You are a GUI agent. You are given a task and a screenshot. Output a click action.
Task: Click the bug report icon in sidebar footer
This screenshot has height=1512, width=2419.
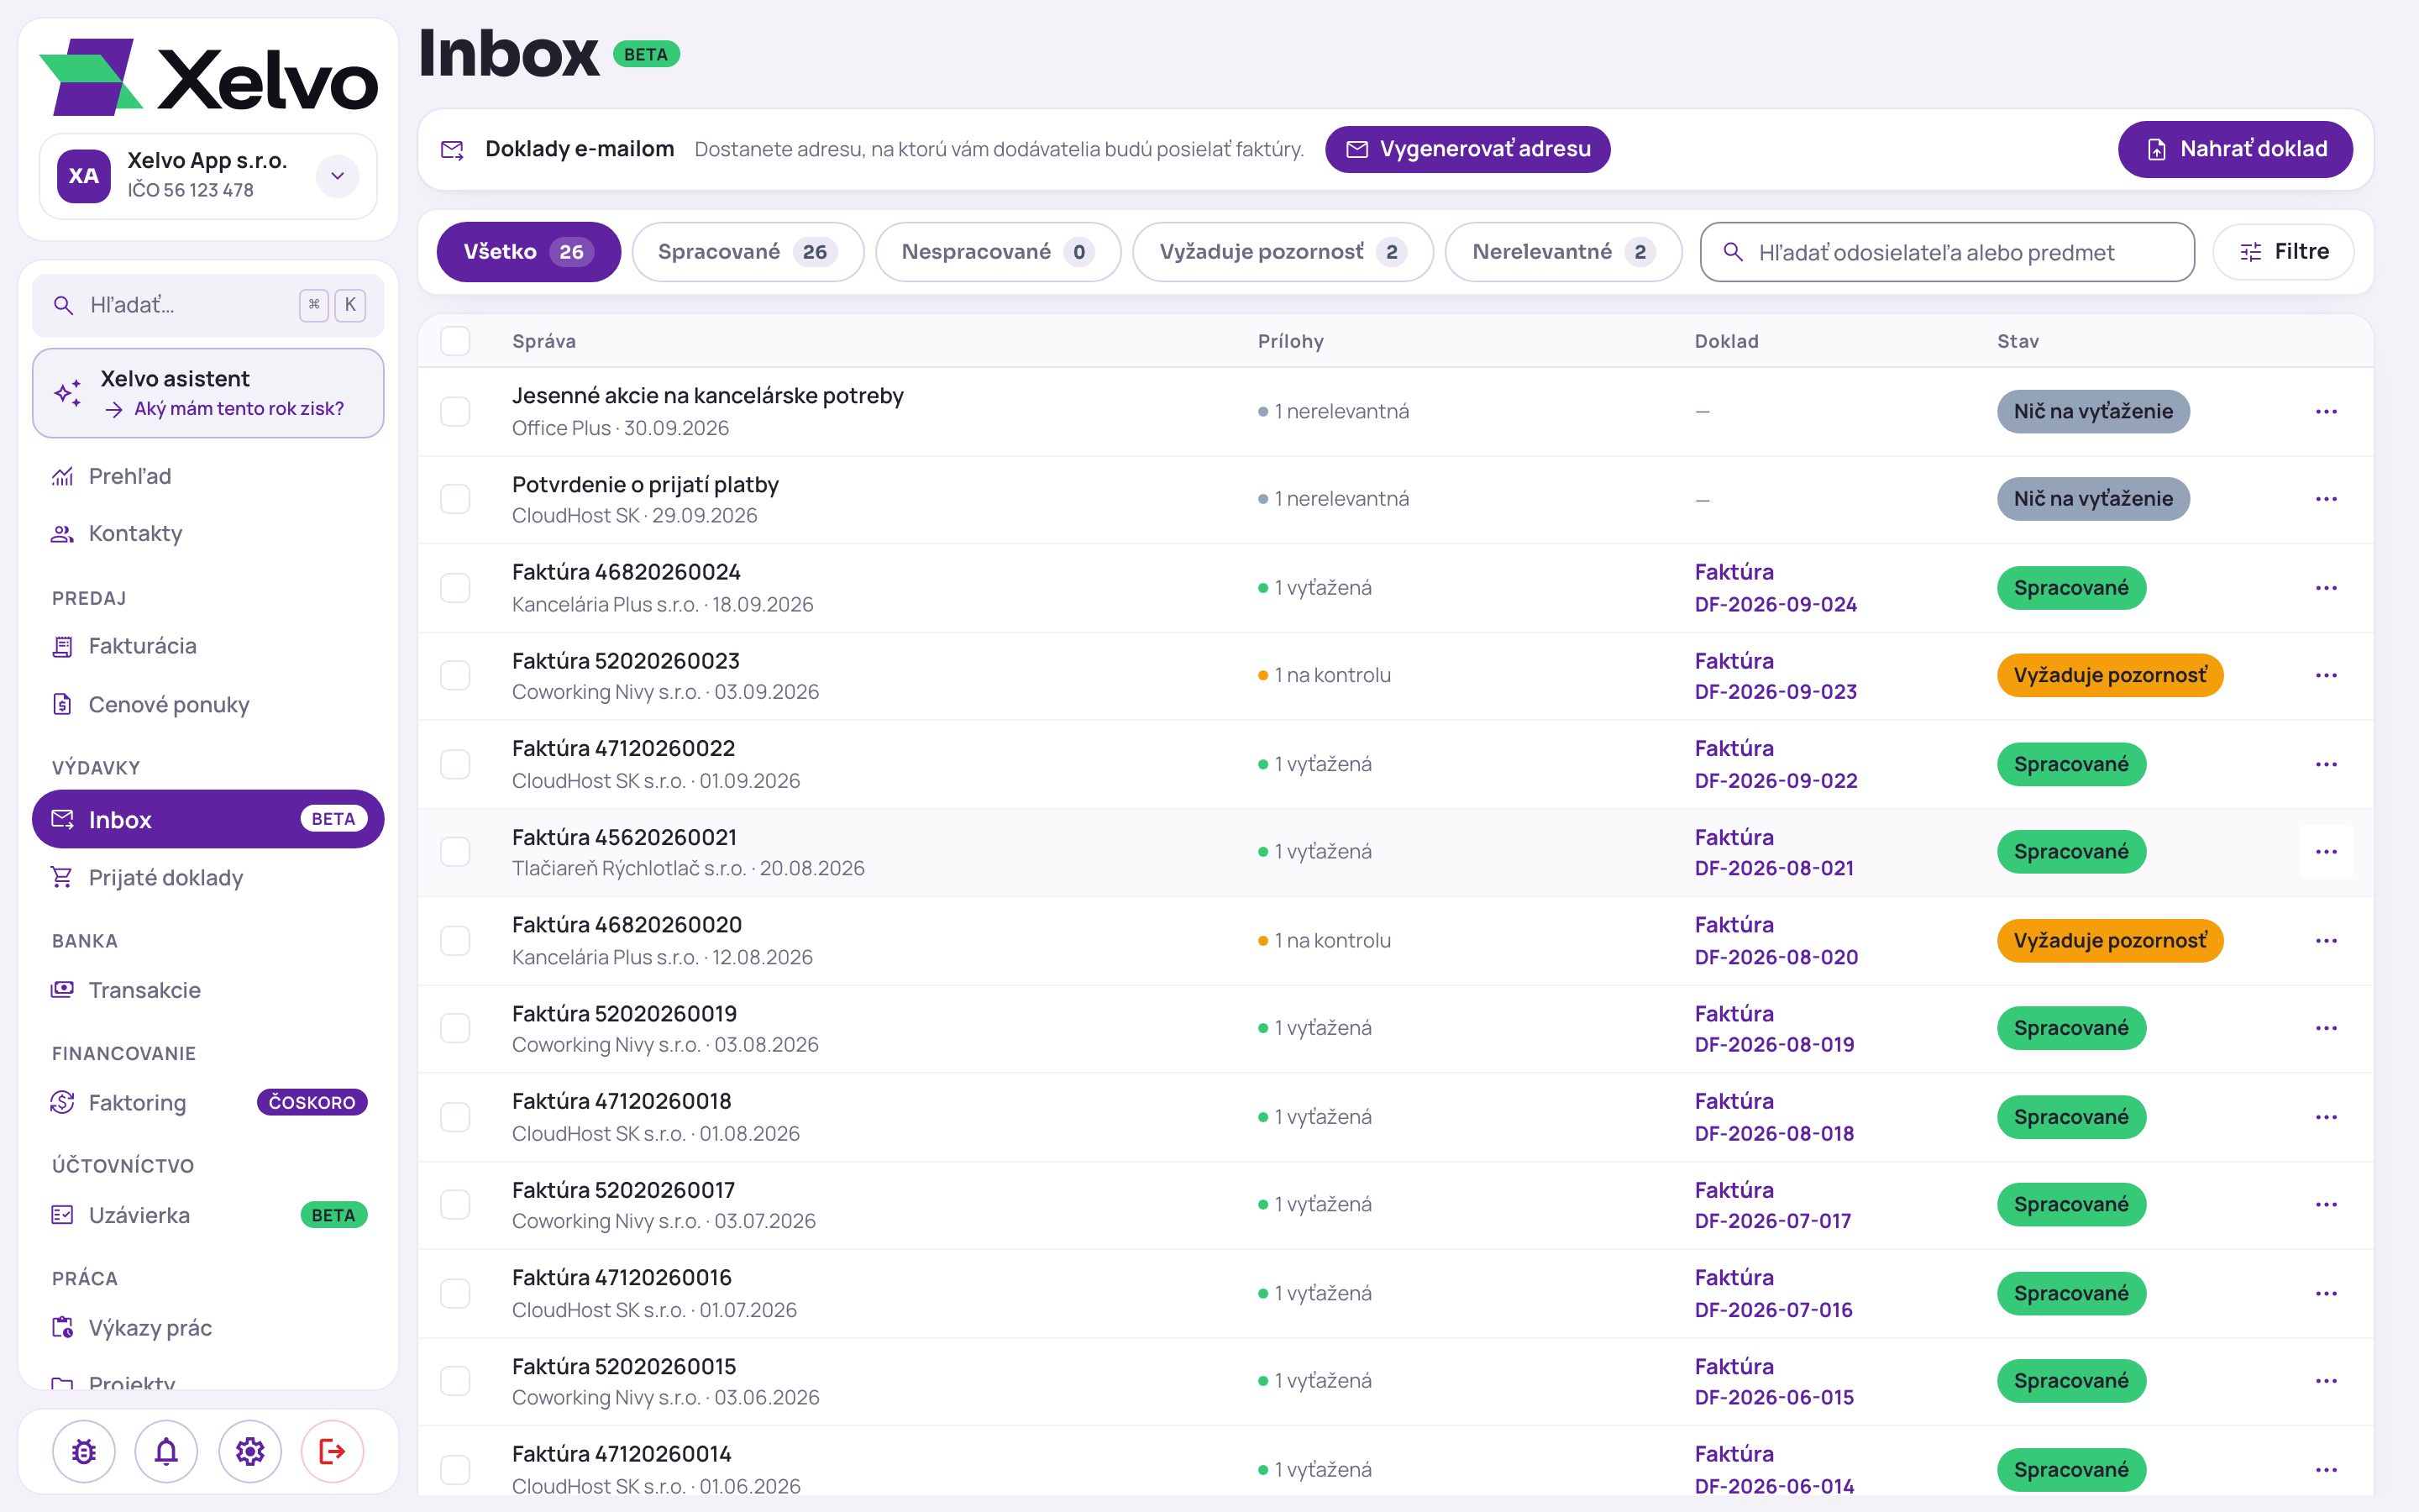84,1451
